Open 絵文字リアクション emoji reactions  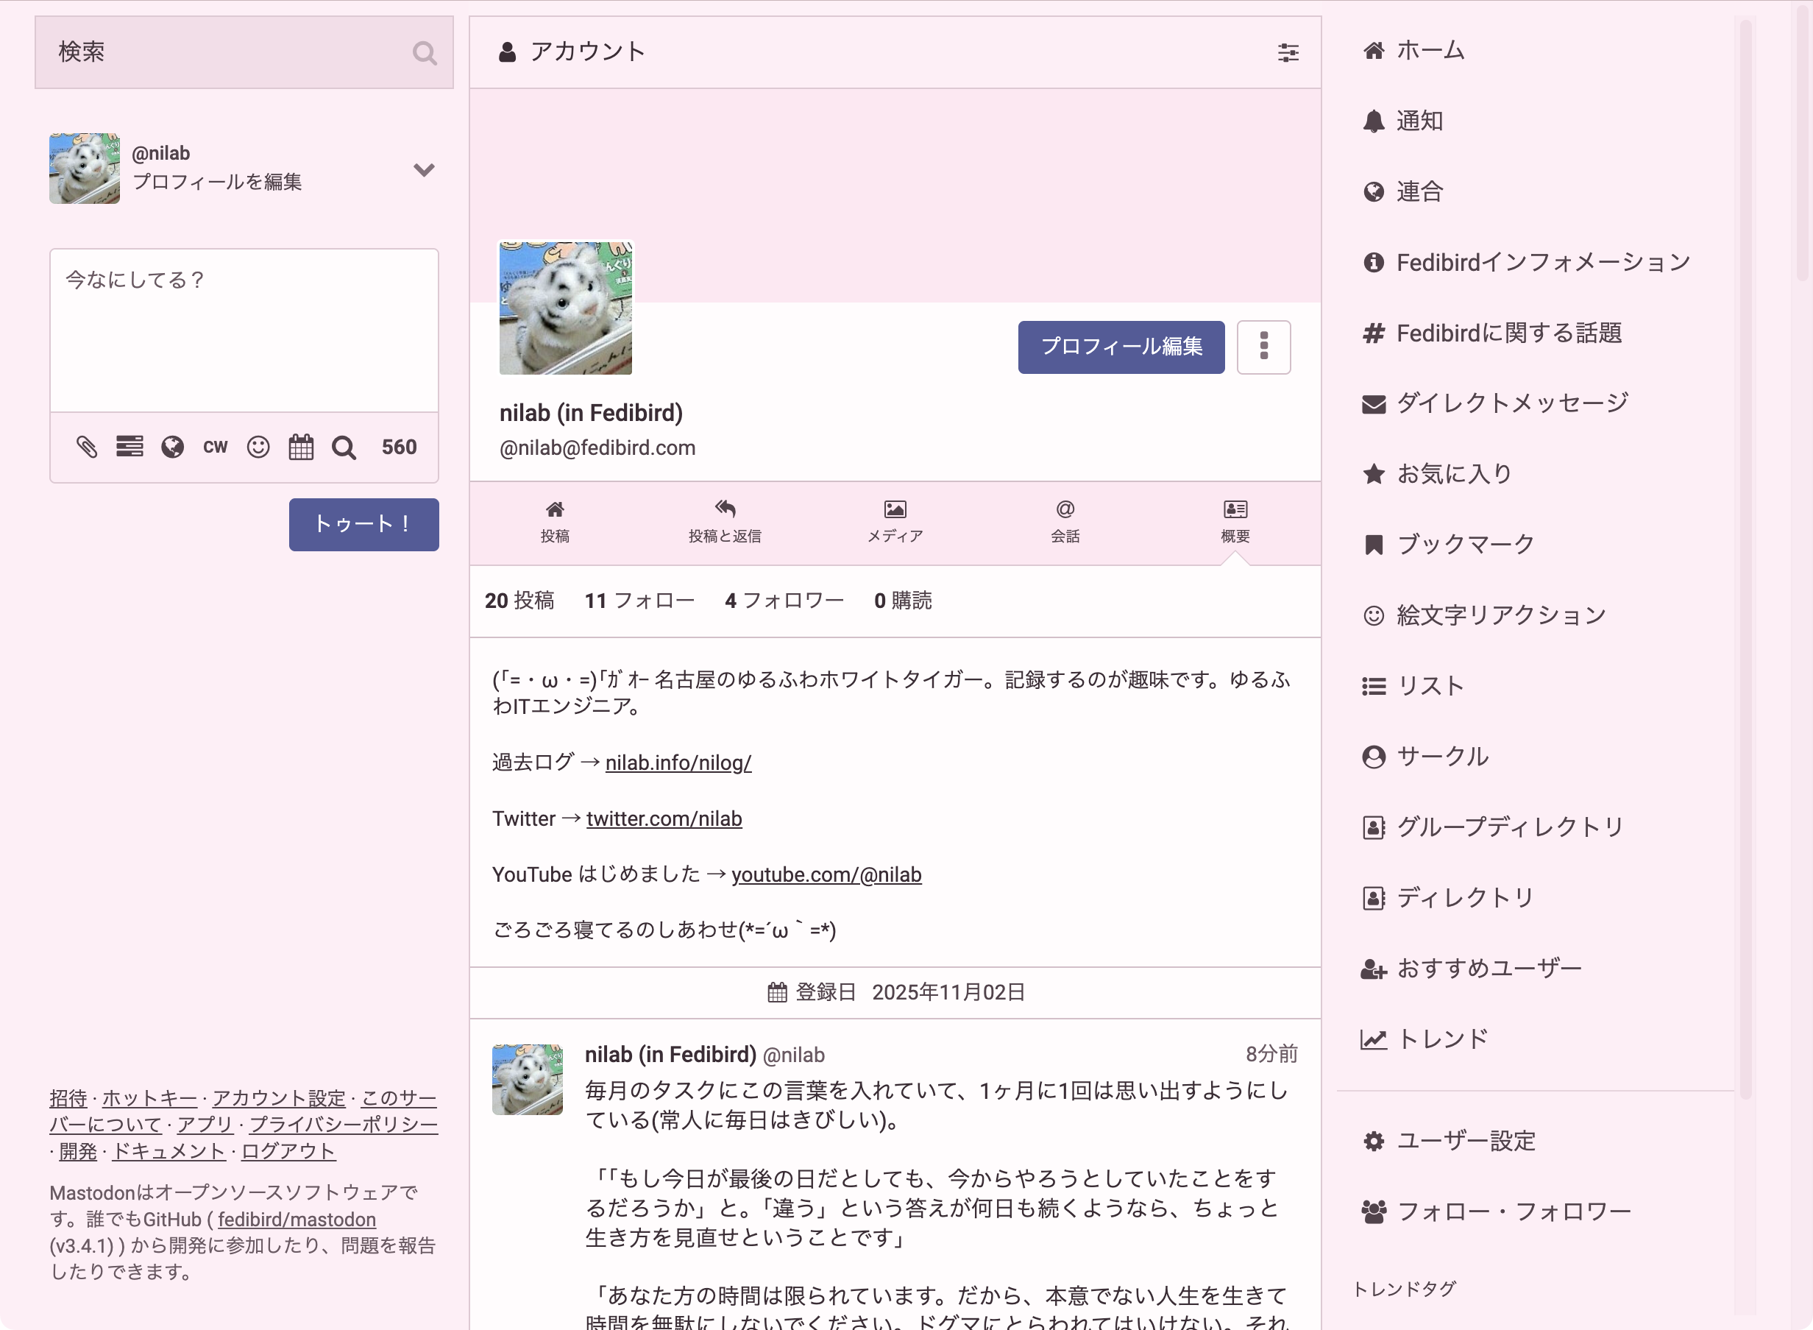(x=1500, y=615)
